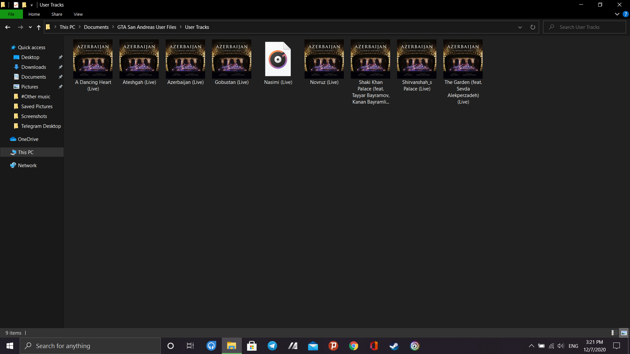Open Google Chrome from the taskbar

353,346
